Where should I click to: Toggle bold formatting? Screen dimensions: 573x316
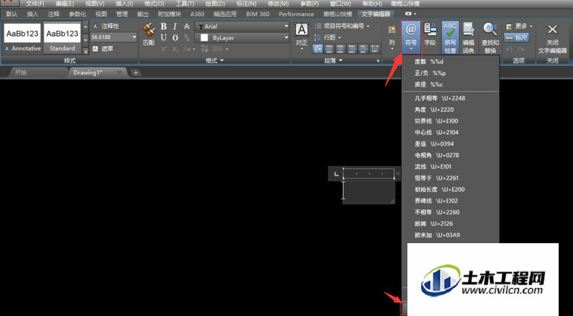(x=164, y=26)
